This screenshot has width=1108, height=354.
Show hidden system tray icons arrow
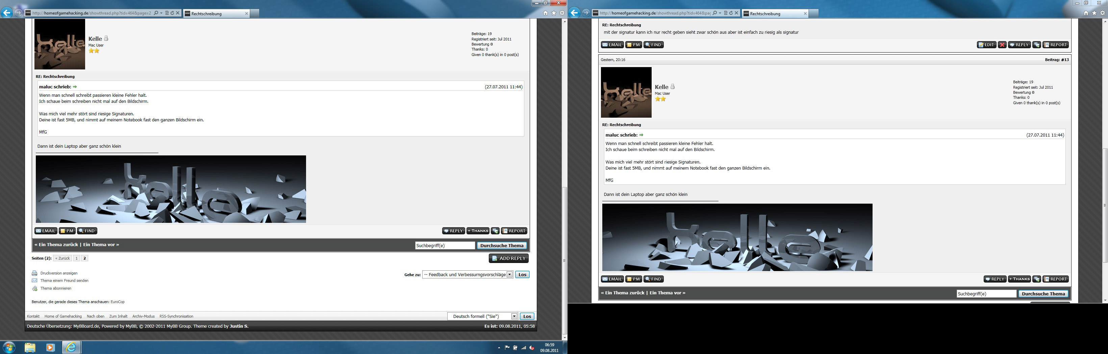tap(499, 348)
